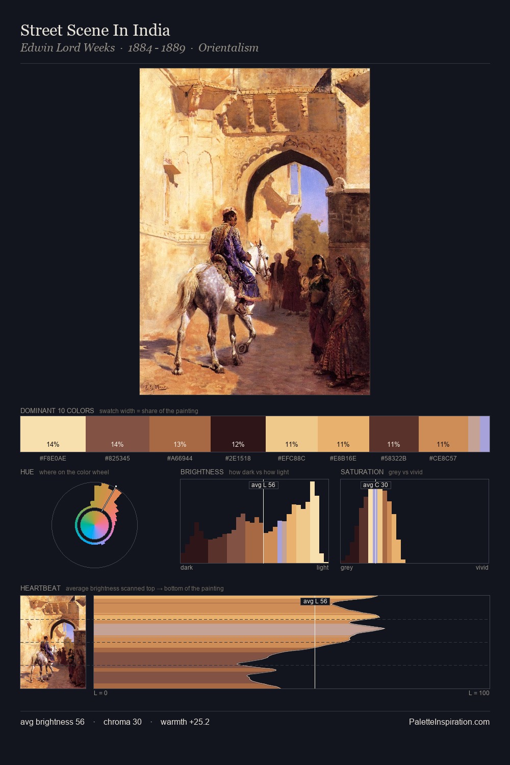Click the hex code text '#EFC88C'
Viewport: 510px width, 765px height.
pos(292,458)
